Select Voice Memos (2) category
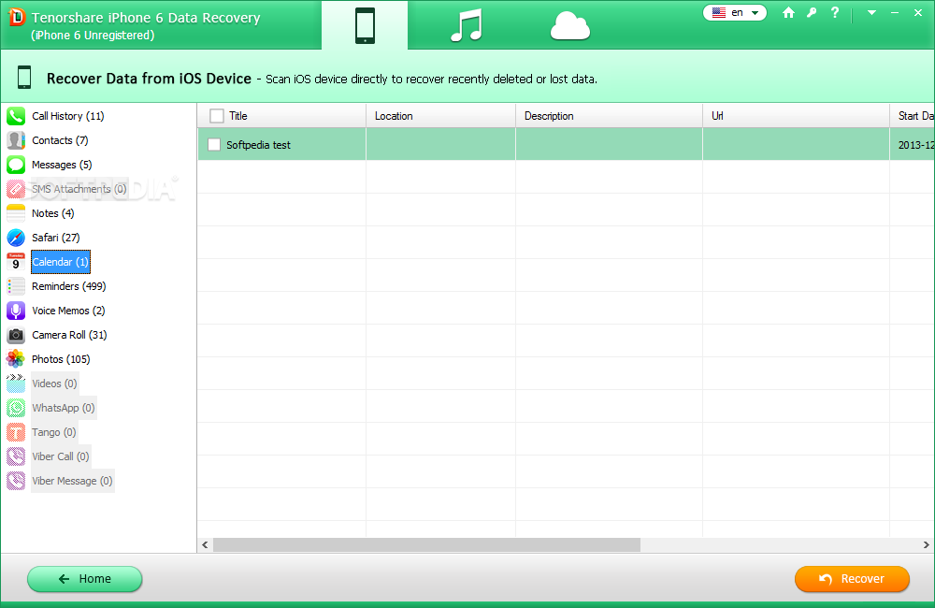Image resolution: width=935 pixels, height=608 pixels. [68, 311]
